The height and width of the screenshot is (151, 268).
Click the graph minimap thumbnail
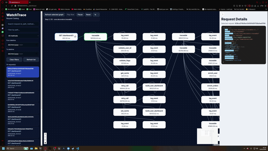(207, 136)
